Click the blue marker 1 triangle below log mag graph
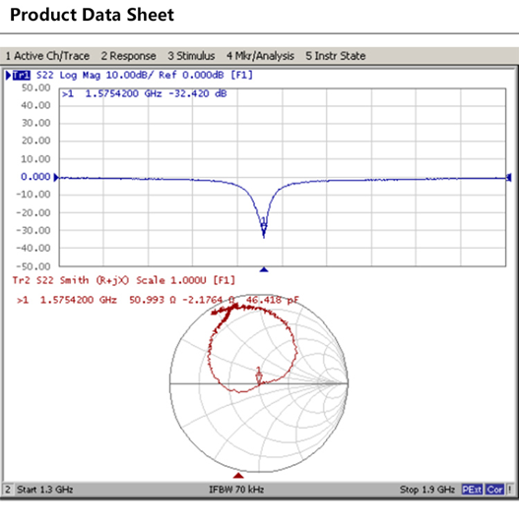519x520 pixels. 264,269
